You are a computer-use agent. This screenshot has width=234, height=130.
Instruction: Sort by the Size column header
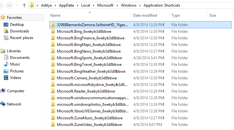(x=213, y=15)
